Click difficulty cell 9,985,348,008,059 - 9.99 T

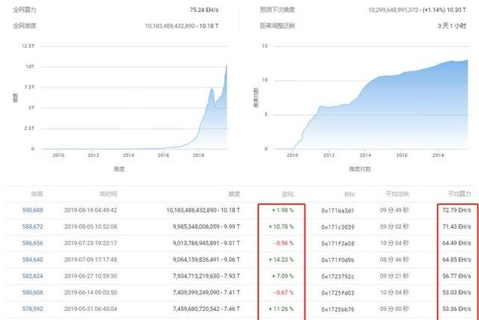click(x=206, y=226)
